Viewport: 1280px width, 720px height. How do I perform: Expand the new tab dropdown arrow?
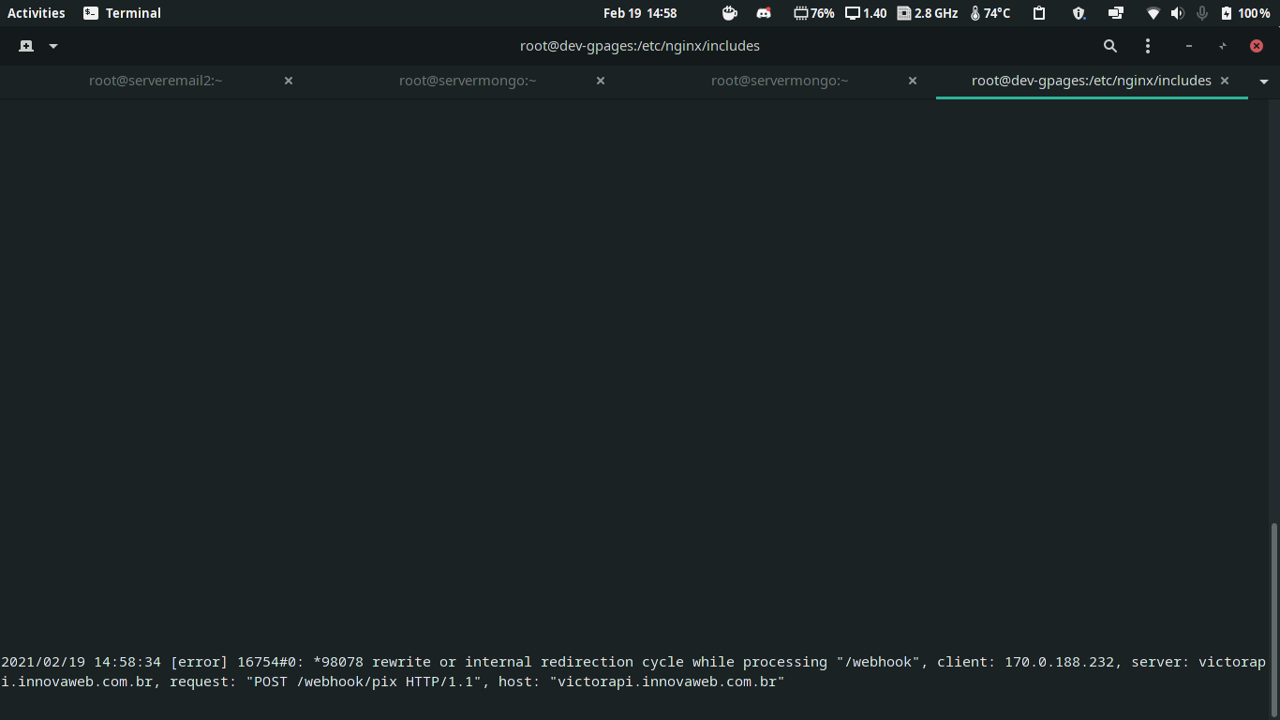pos(53,46)
